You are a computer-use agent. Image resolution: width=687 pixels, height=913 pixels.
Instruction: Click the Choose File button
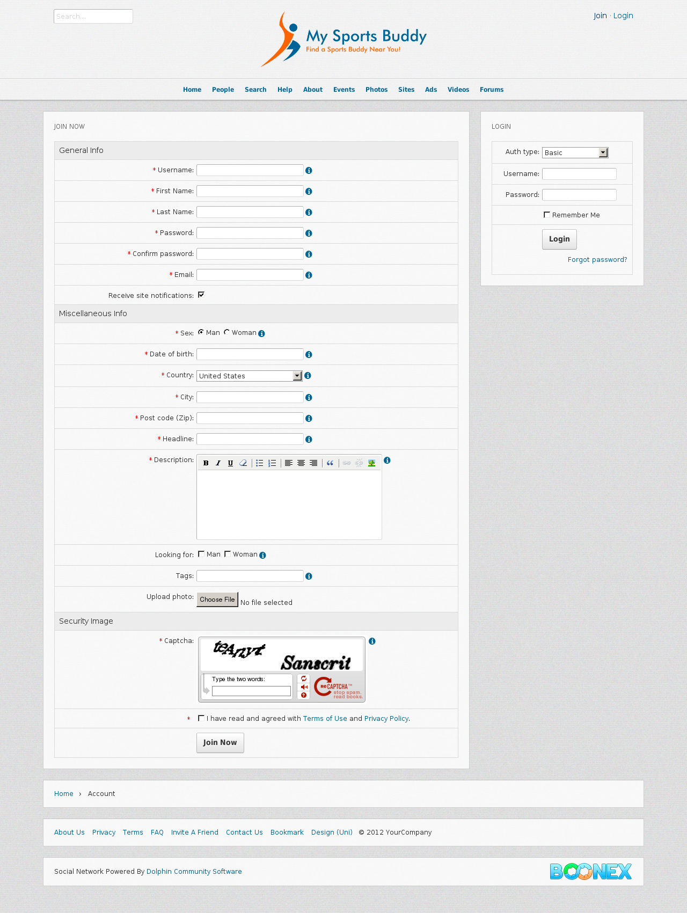point(217,600)
